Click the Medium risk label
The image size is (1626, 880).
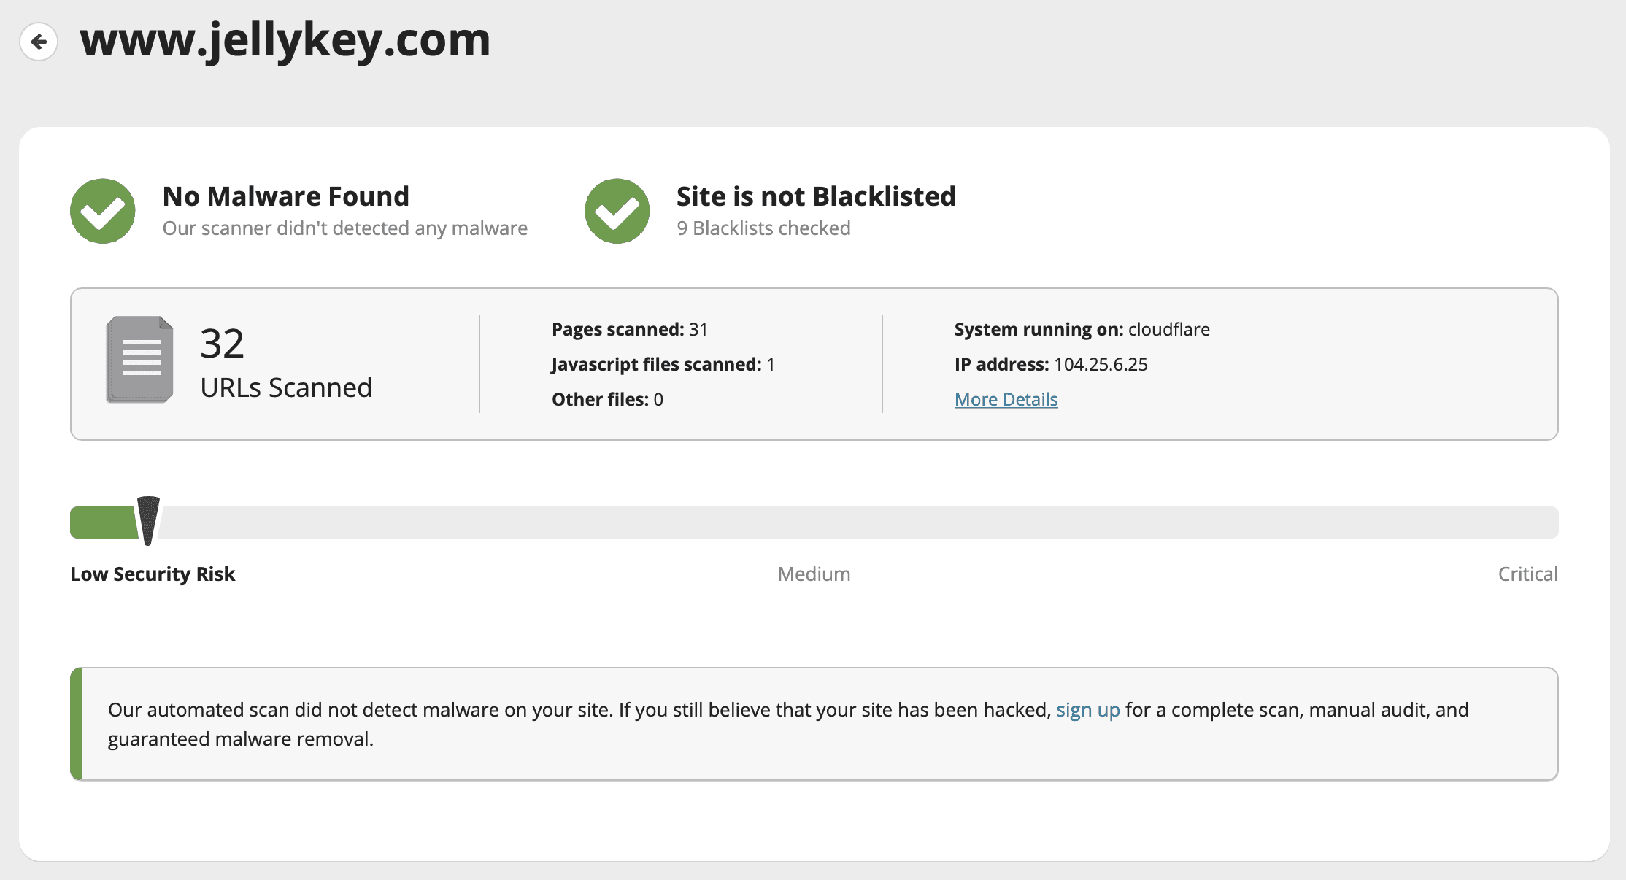click(x=814, y=574)
